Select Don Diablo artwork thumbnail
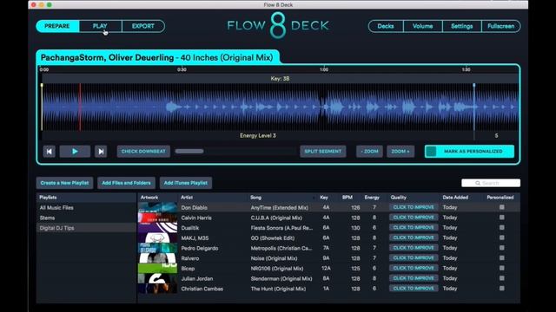Viewport: 556px width, 312px height. tap(157, 207)
